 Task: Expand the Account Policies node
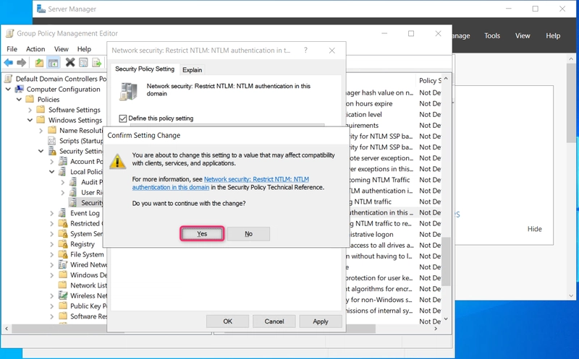[x=51, y=161]
